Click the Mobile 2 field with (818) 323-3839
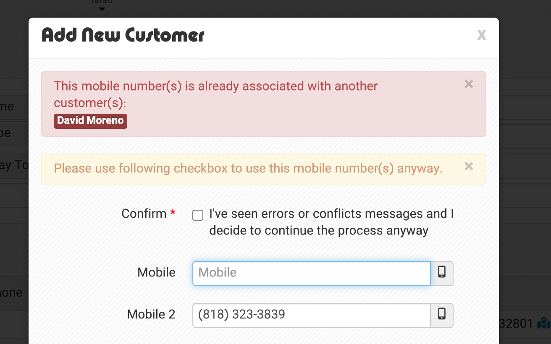The image size is (551, 344). 312,315
